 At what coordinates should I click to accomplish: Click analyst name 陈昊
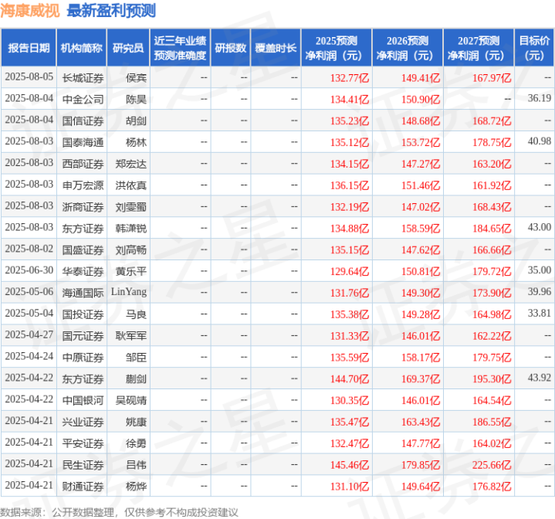136,100
